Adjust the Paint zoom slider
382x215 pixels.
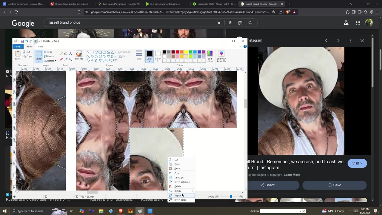point(231,196)
